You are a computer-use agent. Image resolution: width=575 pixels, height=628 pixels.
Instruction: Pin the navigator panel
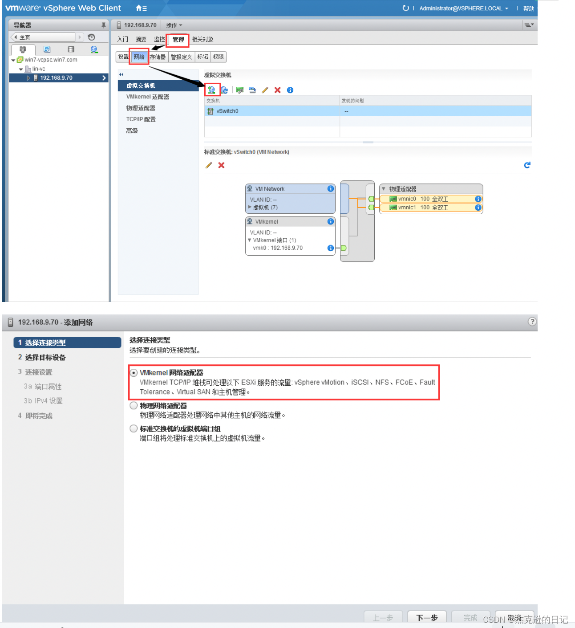(x=103, y=25)
